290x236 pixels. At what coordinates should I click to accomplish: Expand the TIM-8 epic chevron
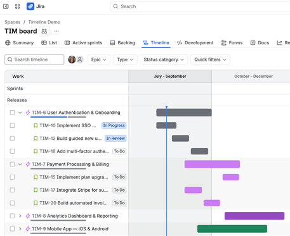pyautogui.click(x=20, y=216)
